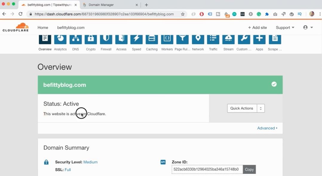Open the Network location pin icon
322x176 pixels.
198,39
